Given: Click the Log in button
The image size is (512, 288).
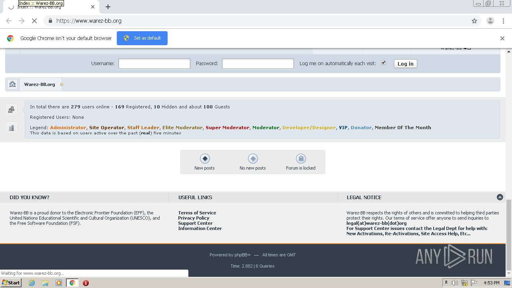Looking at the screenshot, I should (406, 64).
